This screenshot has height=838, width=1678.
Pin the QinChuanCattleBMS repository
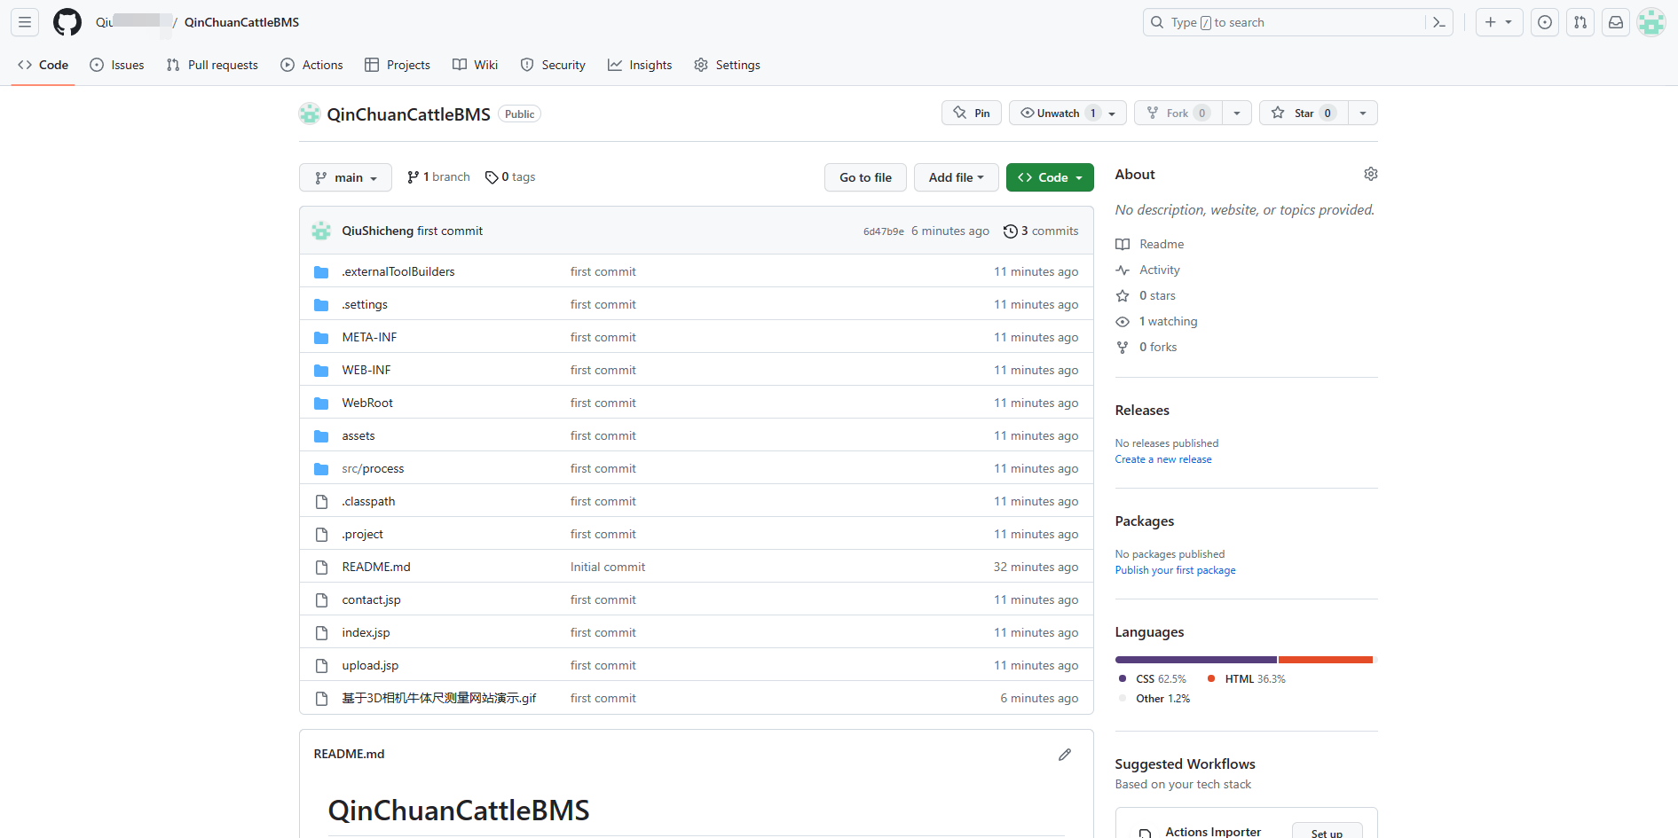[x=972, y=113]
